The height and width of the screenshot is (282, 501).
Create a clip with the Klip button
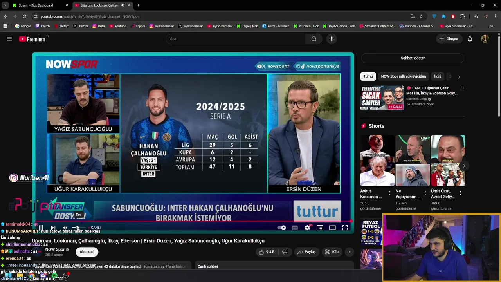tap(332, 252)
